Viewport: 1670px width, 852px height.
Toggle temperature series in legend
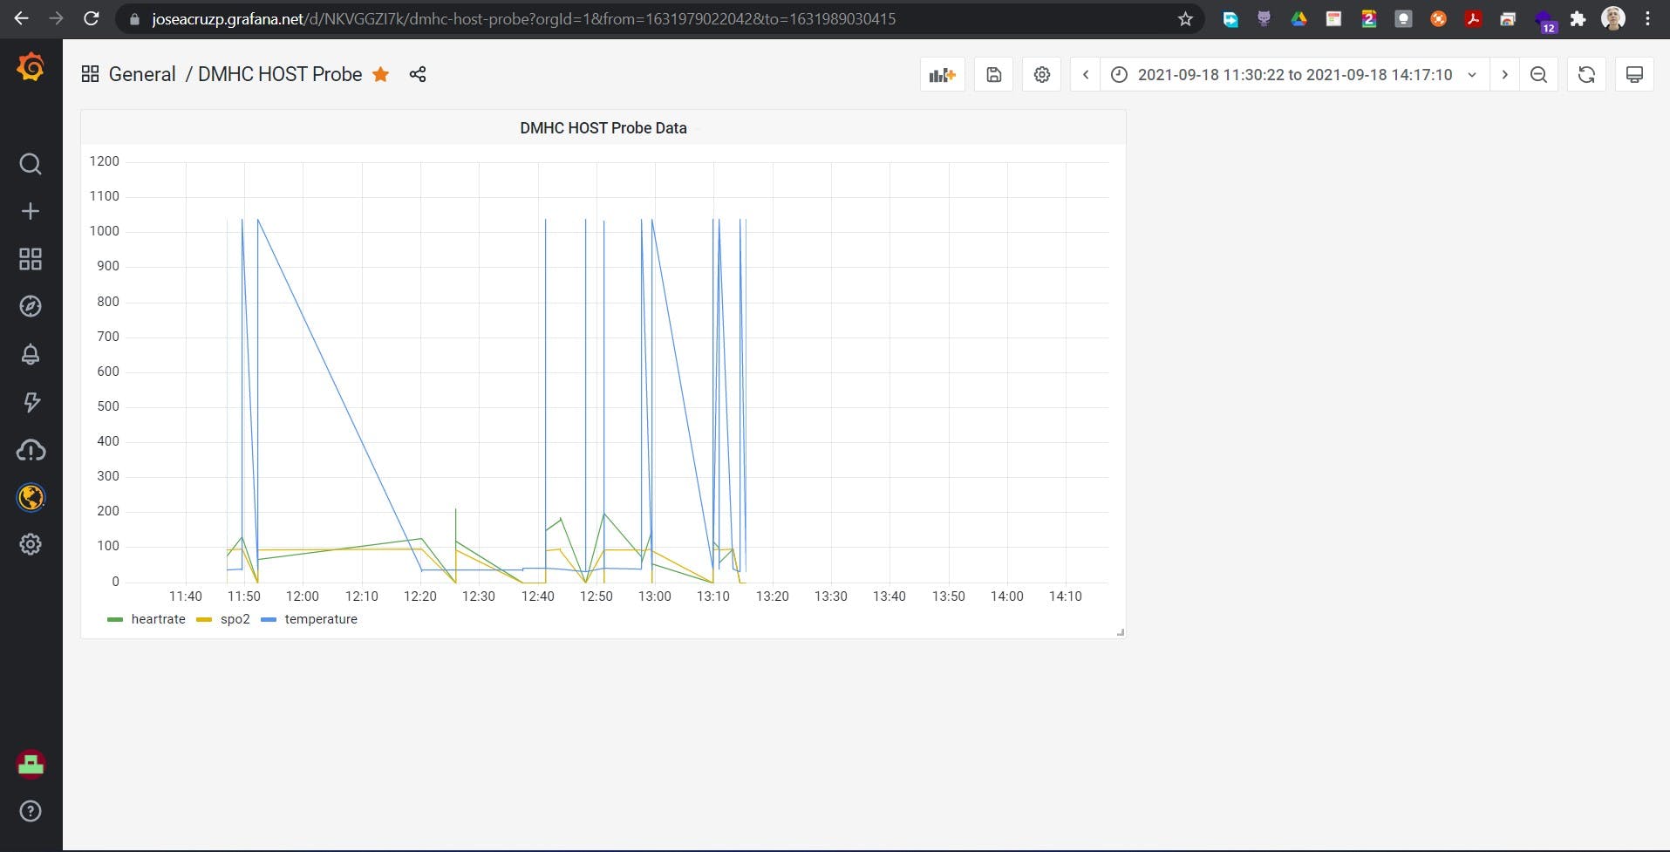tap(321, 619)
